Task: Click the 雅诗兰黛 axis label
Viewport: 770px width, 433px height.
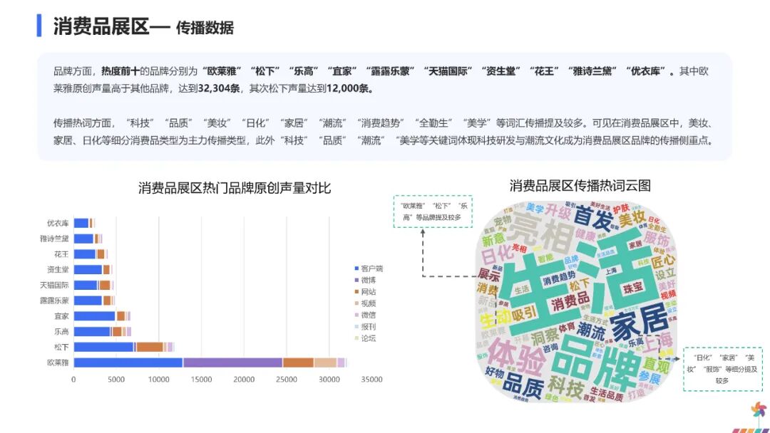Action: 54,239
